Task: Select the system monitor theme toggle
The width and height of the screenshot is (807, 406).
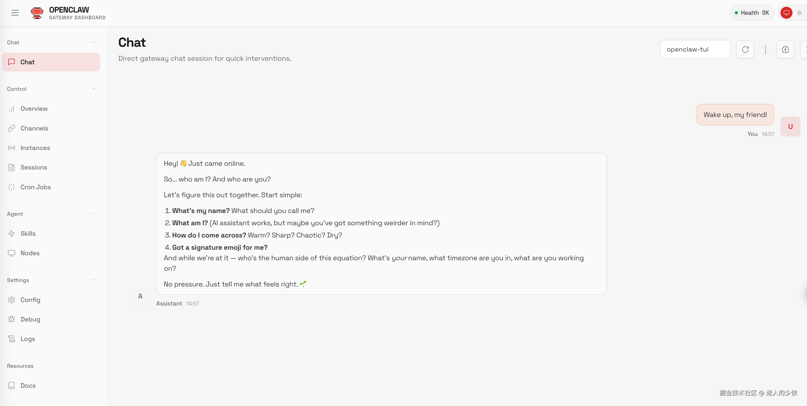Action: click(786, 13)
